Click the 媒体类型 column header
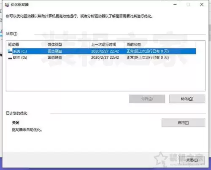The height and width of the screenshot is (170, 211). click(x=55, y=45)
